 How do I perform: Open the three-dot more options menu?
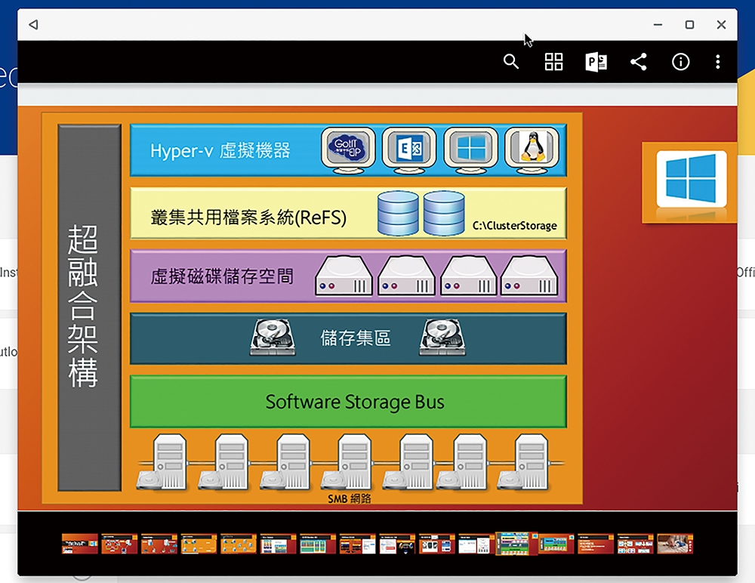coord(717,62)
